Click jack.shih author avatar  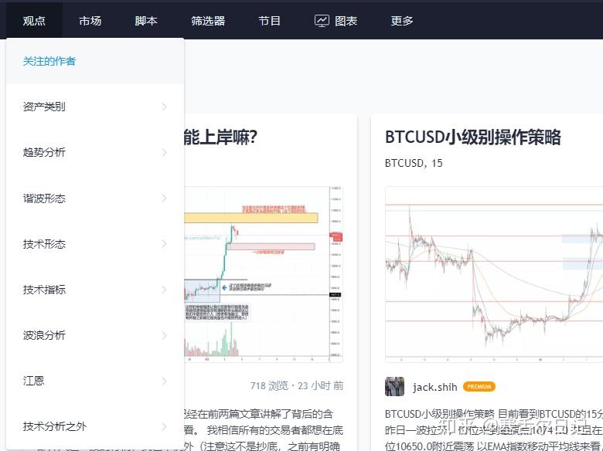click(394, 386)
